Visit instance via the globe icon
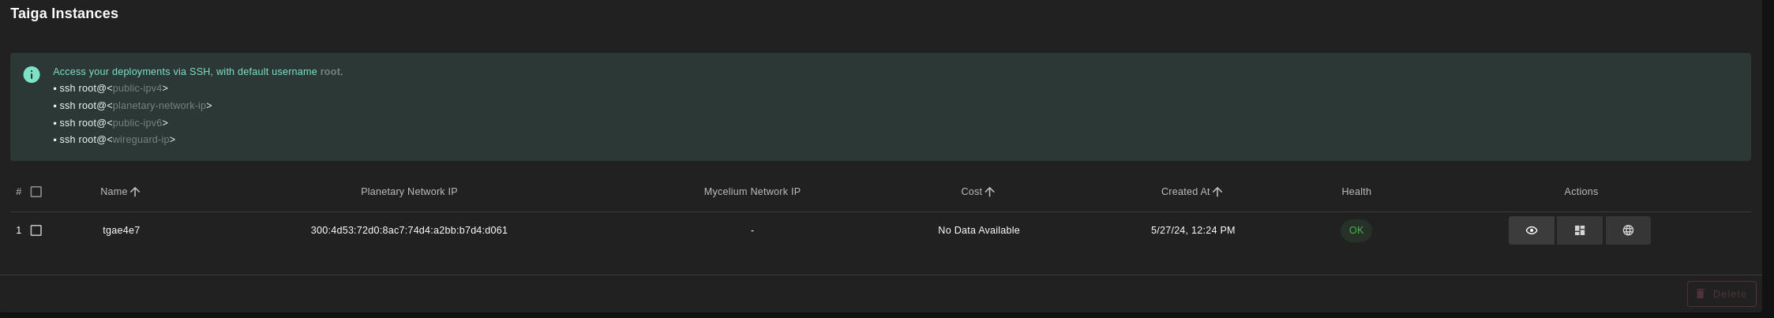Screen dimensions: 1774x318 pos(1627,230)
